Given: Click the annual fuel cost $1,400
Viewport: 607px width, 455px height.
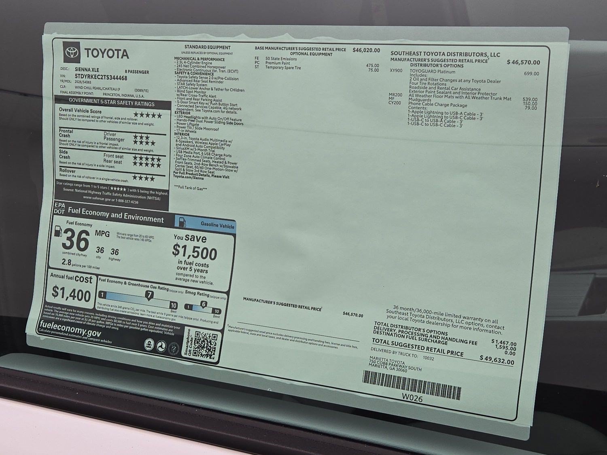Looking at the screenshot, I should click(71, 293).
